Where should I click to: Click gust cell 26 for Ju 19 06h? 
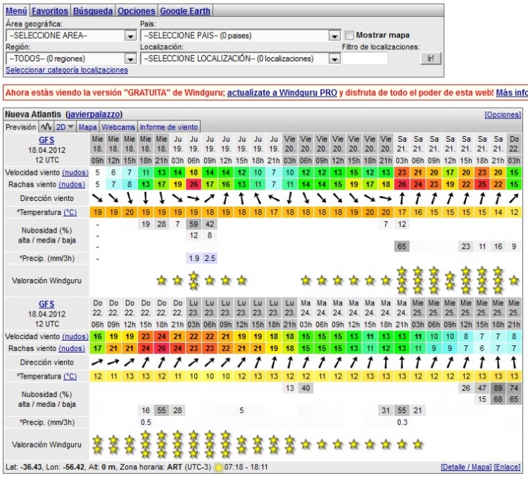pyautogui.click(x=194, y=185)
